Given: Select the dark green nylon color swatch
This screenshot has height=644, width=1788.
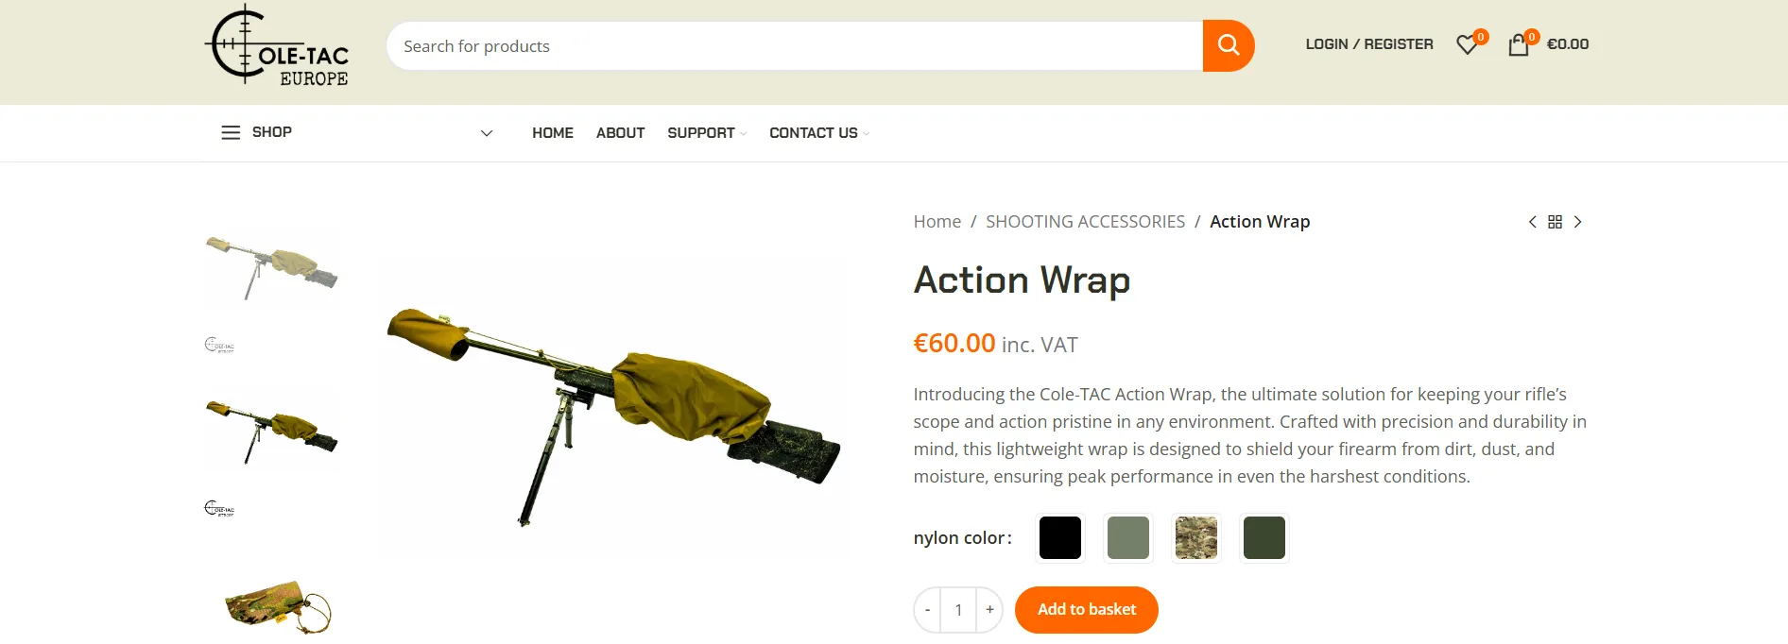Looking at the screenshot, I should pos(1264,538).
